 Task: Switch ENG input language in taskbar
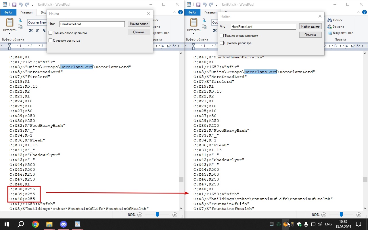328,224
